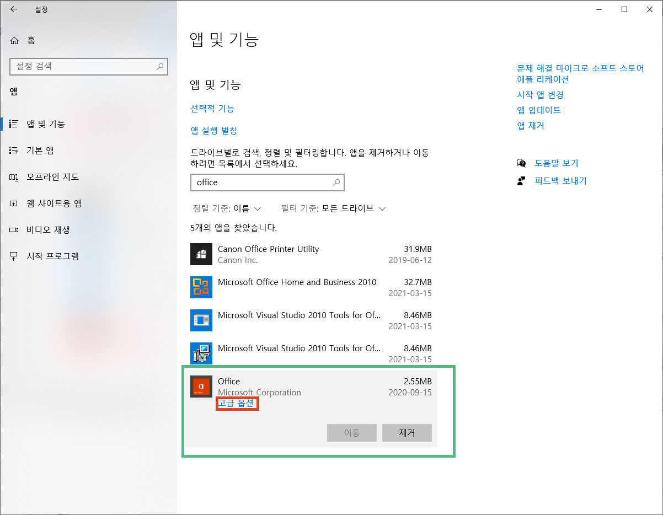Screen dimensions: 663x515
Task: Open the 문제 해결 마이크로 소프트 스토어 link
Action: [x=580, y=74]
